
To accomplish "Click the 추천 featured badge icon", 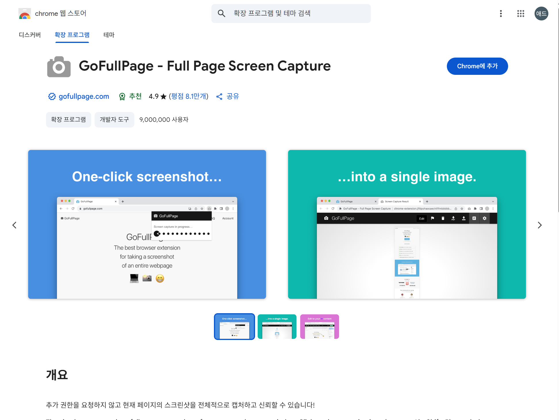I will [x=122, y=96].
